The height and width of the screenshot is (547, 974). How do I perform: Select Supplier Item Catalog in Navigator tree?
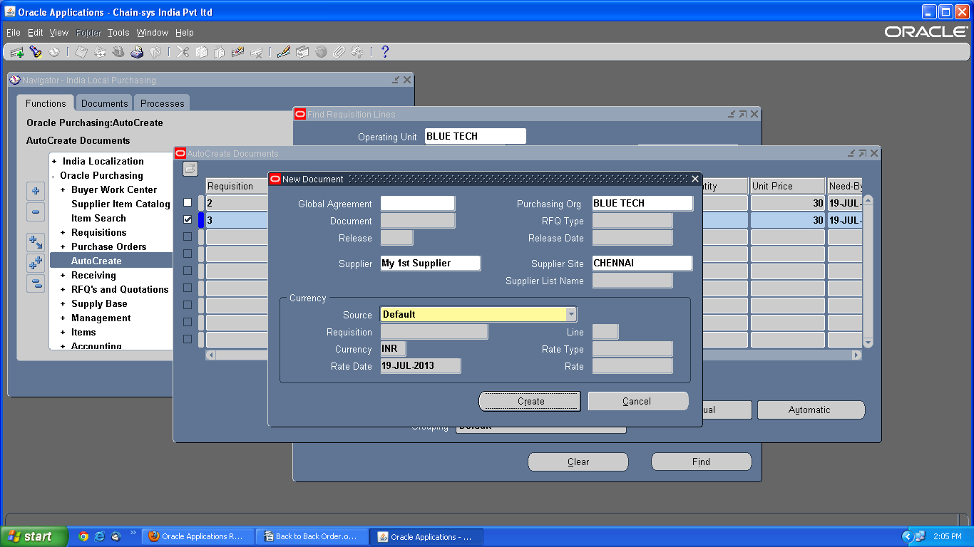[121, 204]
